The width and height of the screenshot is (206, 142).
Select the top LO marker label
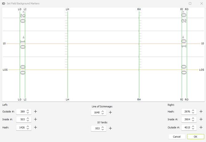pyautogui.click(x=20, y=9)
